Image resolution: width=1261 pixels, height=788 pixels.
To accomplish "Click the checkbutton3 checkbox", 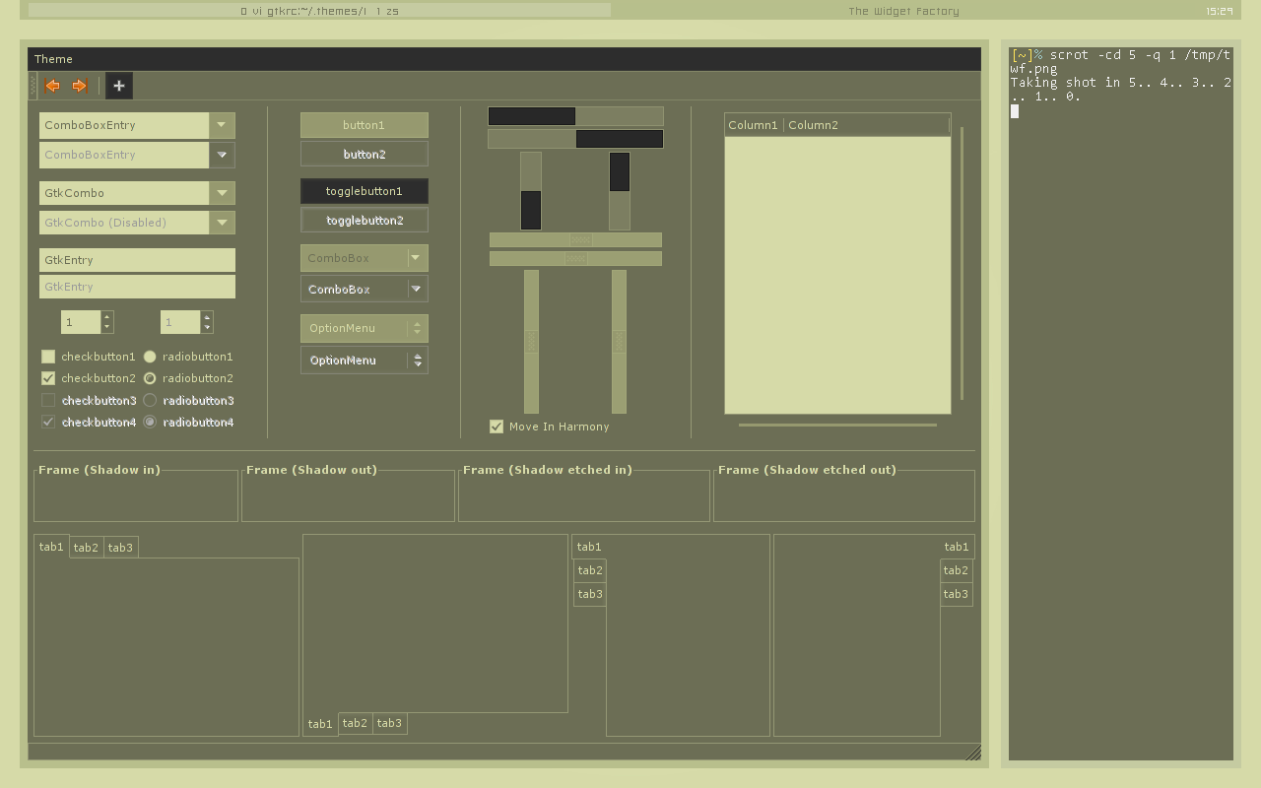I will (48, 400).
